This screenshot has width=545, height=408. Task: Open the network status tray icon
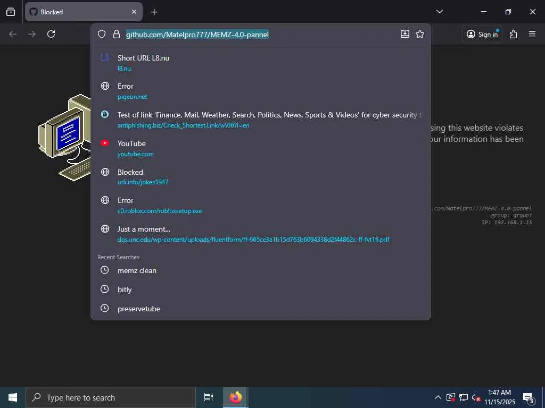(x=464, y=397)
